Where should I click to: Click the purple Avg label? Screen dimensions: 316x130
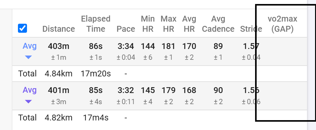(29, 90)
